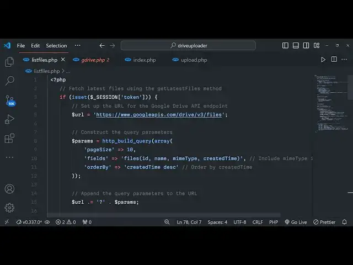Screen dimensions: 353x265
Task: Open the Extensions view
Action: [9, 138]
